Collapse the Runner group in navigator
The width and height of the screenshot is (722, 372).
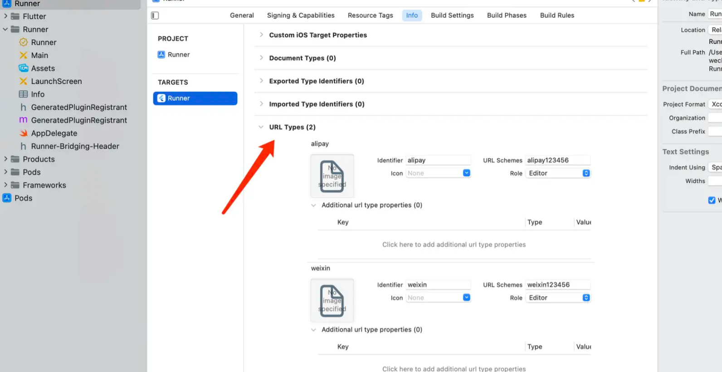coord(5,29)
